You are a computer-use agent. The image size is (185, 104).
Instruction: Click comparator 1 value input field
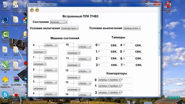(126, 86)
